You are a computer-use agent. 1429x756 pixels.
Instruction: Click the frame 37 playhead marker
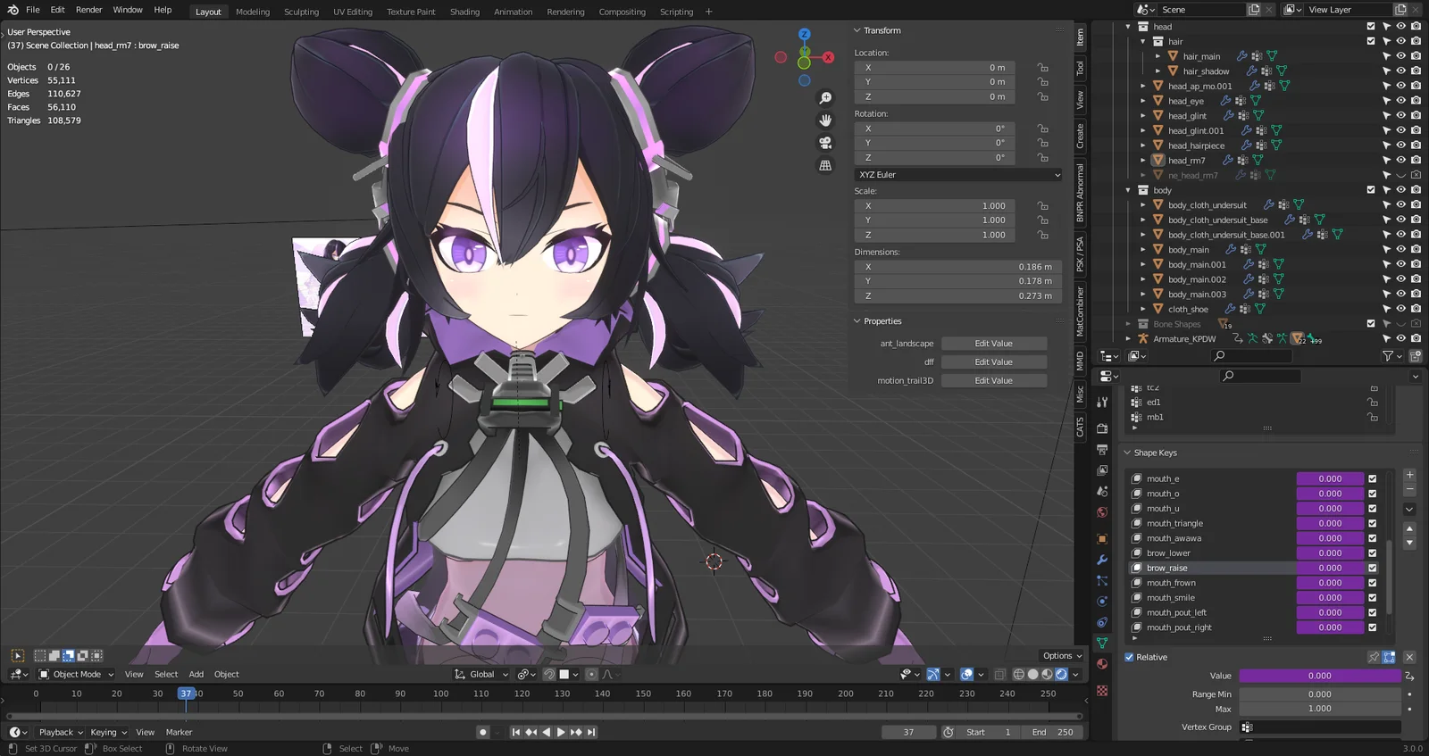click(186, 694)
